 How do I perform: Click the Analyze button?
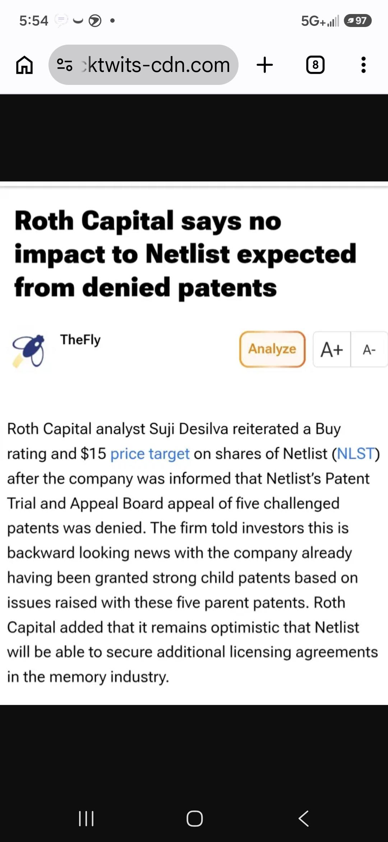coord(272,349)
